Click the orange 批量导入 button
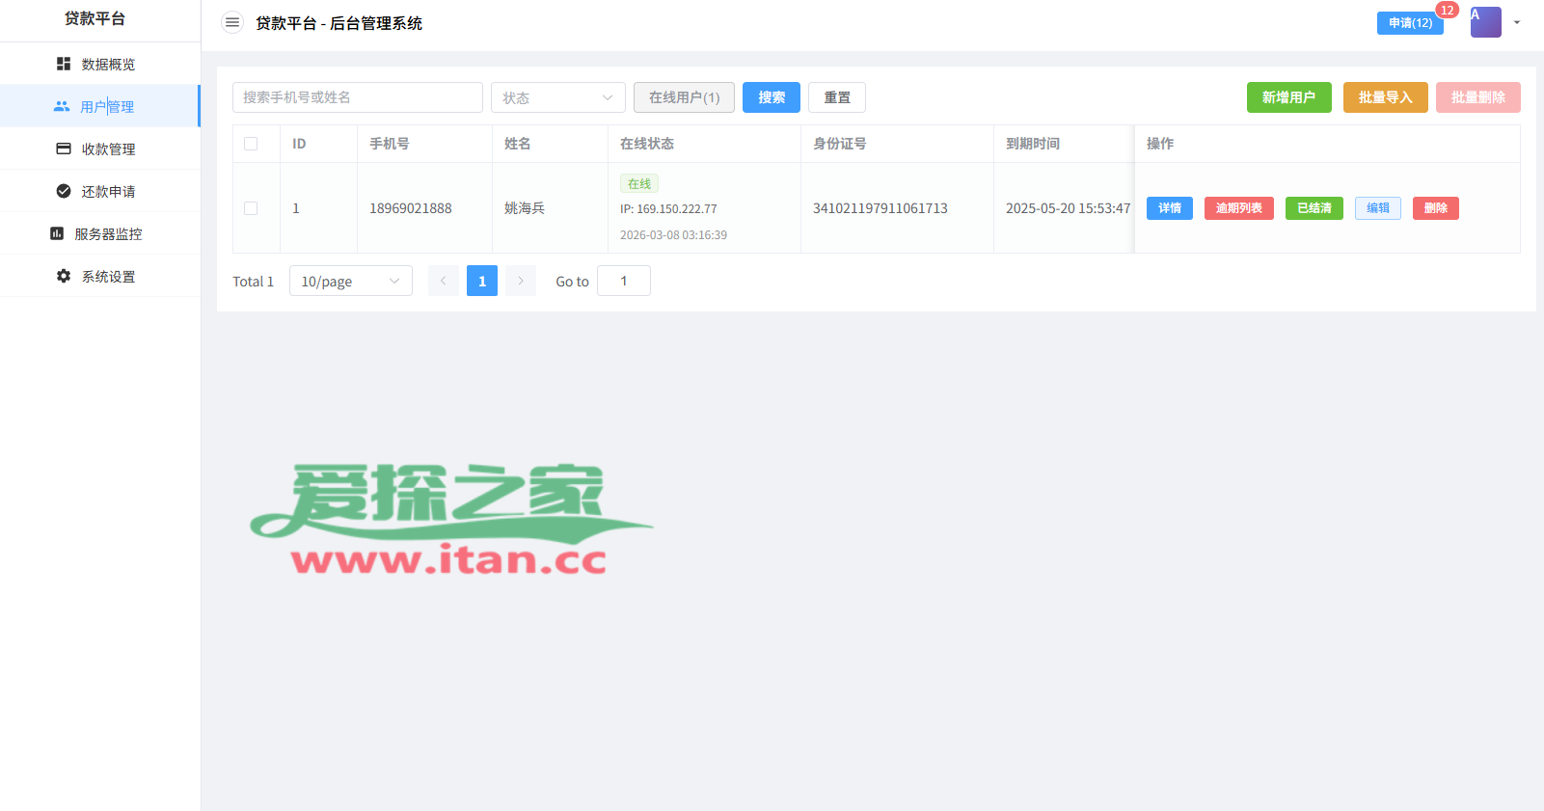Viewport: 1544px width, 811px height. (x=1385, y=97)
